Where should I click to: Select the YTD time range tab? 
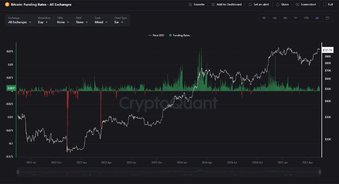point(306,18)
